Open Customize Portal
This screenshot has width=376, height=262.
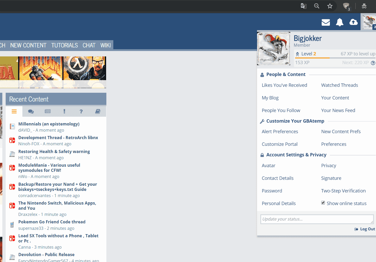[280, 144]
